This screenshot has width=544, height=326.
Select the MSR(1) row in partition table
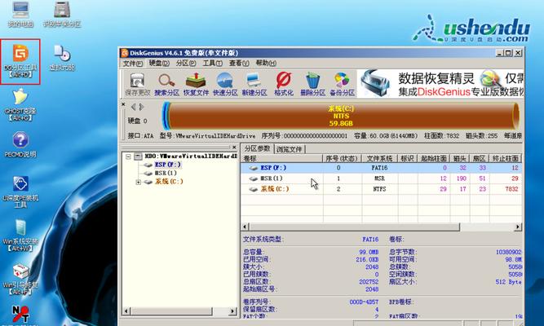click(381, 178)
